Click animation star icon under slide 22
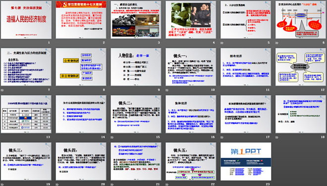327x186 pixels. 167,184
